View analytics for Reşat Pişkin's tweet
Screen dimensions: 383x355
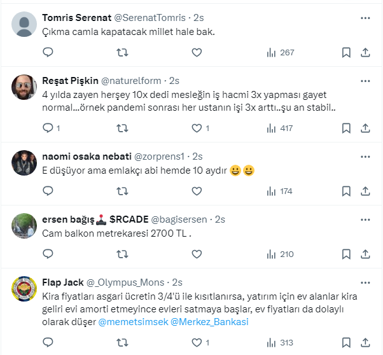click(279, 128)
